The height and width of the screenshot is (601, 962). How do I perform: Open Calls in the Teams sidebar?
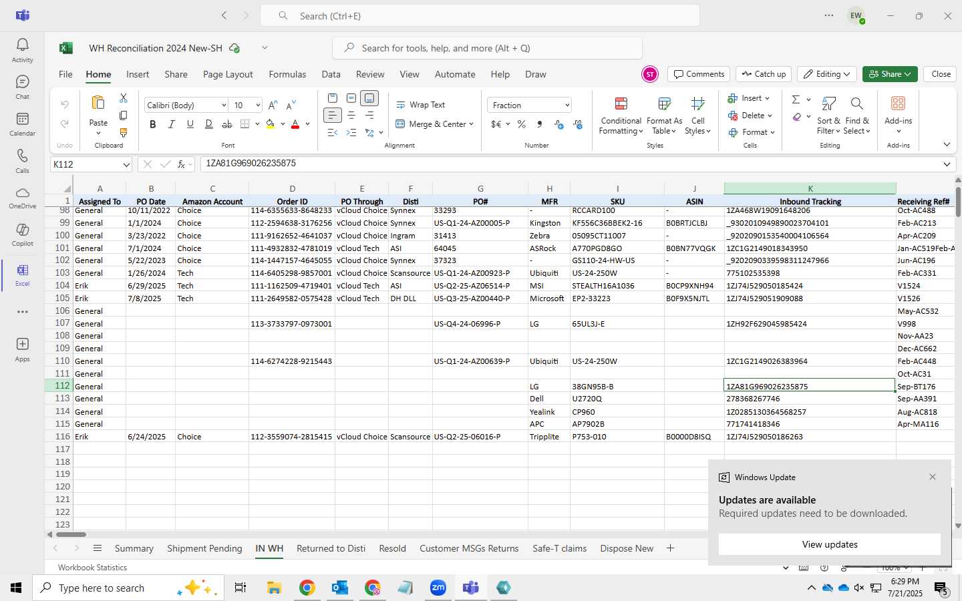tap(22, 160)
